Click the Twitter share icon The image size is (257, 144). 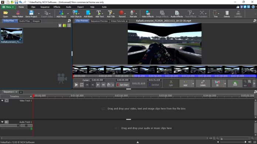pyautogui.click(x=245, y=7)
